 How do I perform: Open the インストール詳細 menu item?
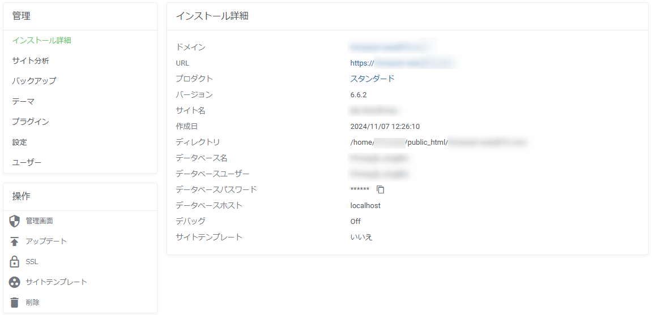(41, 41)
